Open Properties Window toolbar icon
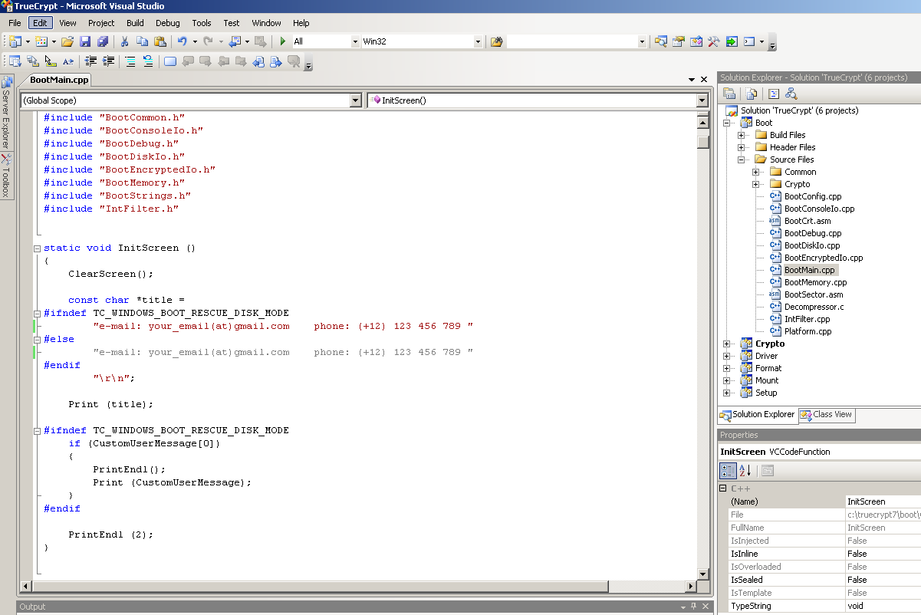The width and height of the screenshot is (921, 615). click(x=679, y=41)
